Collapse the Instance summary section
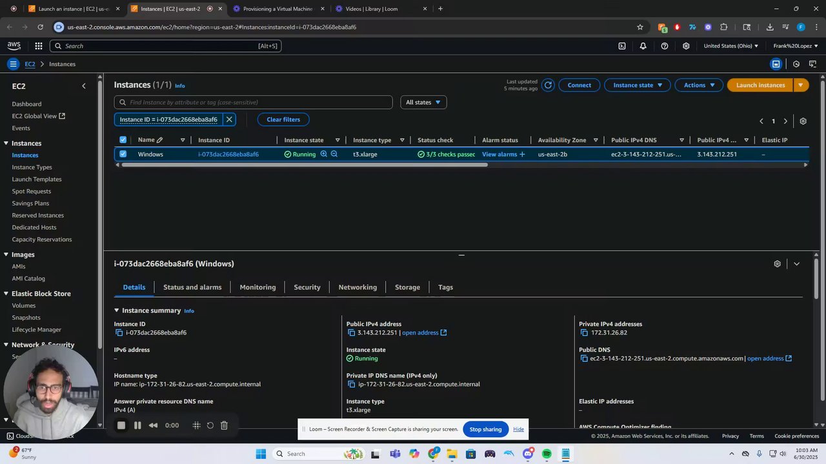The height and width of the screenshot is (464, 826). (117, 311)
